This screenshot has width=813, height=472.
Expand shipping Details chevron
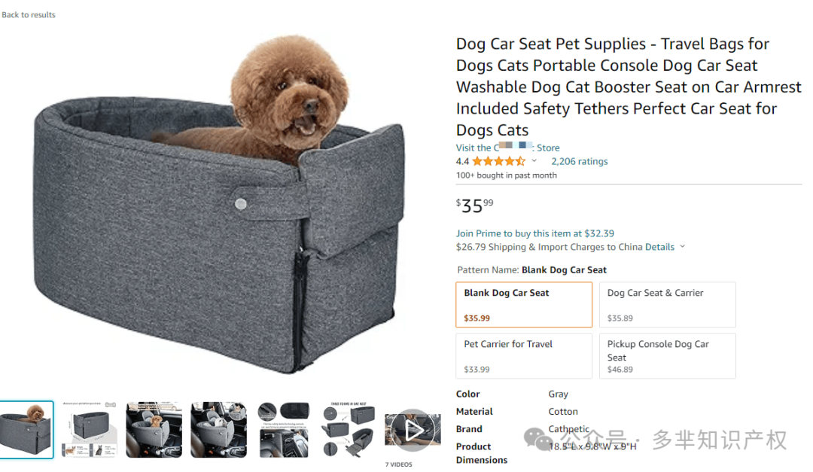[x=683, y=246]
